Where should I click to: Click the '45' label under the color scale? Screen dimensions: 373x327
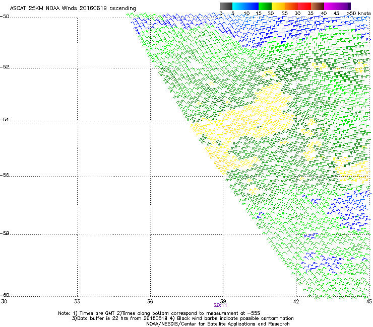point(336,14)
